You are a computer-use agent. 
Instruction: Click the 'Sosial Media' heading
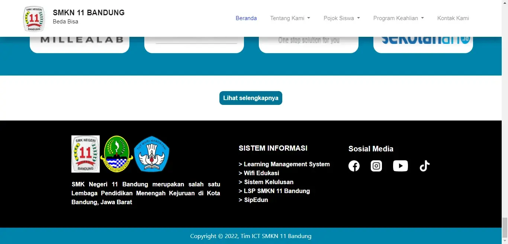click(x=371, y=149)
